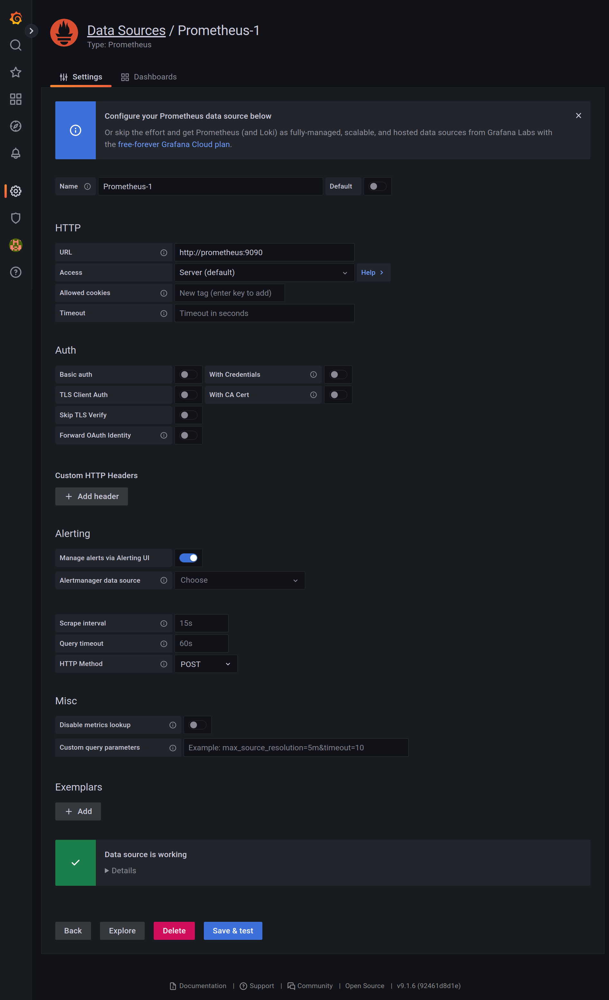Screen dimensions: 609x1000
Task: Open Grafana home logo
Action: pyautogui.click(x=16, y=18)
